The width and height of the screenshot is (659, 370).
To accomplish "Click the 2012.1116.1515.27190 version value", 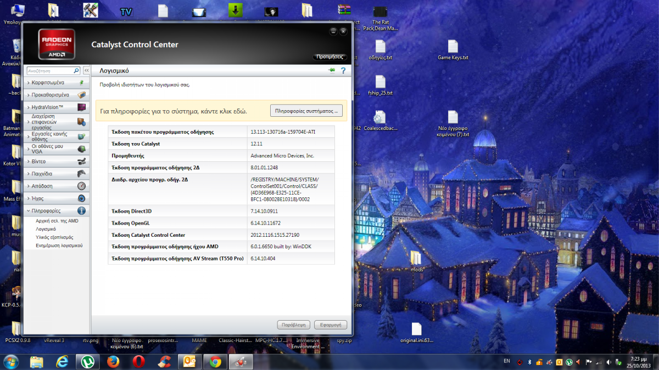I will coord(275,235).
